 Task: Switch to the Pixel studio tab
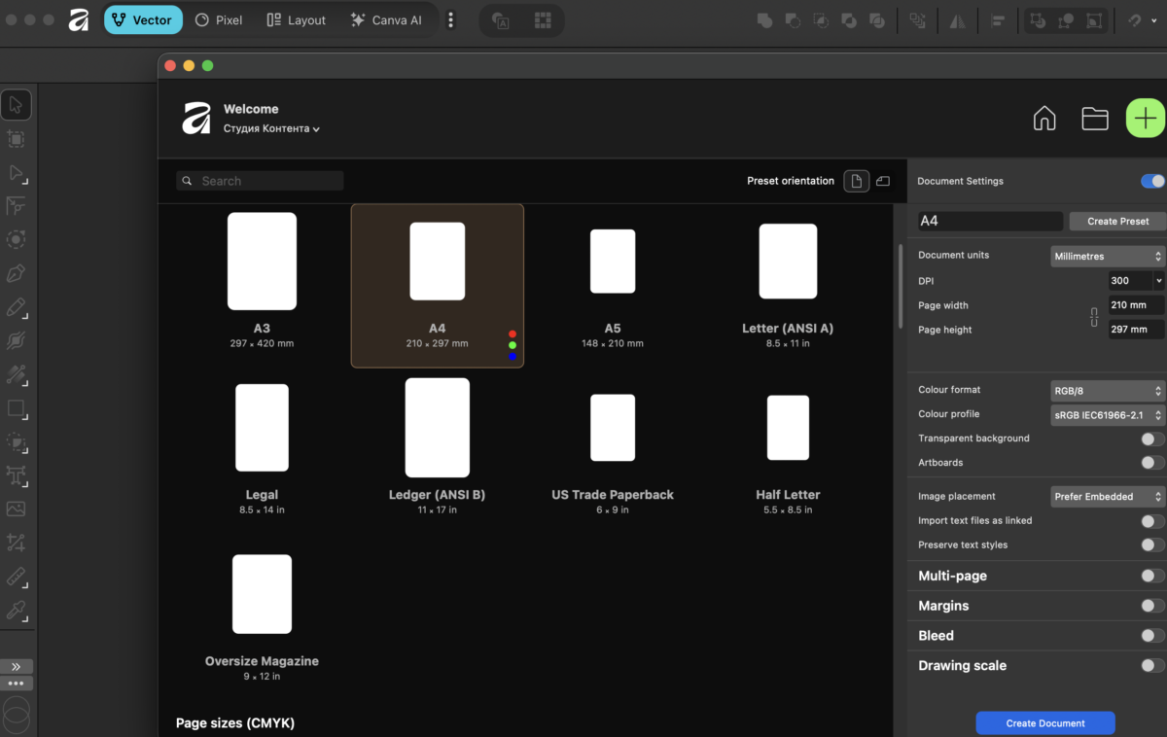coord(219,19)
